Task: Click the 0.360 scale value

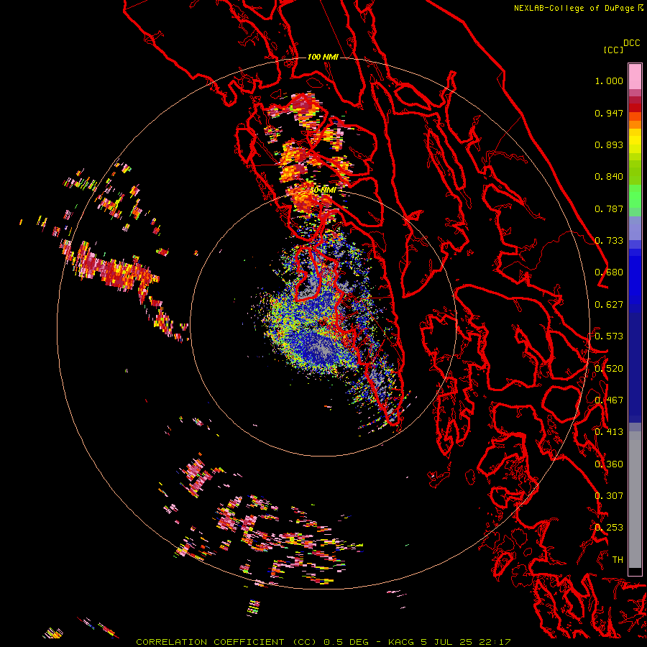Action: pos(609,464)
